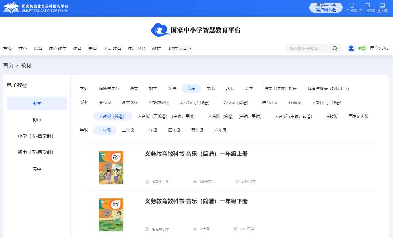The height and width of the screenshot is (238, 393).
Task: Click the study-count icon beside 2.1w已学
Action: (237, 181)
